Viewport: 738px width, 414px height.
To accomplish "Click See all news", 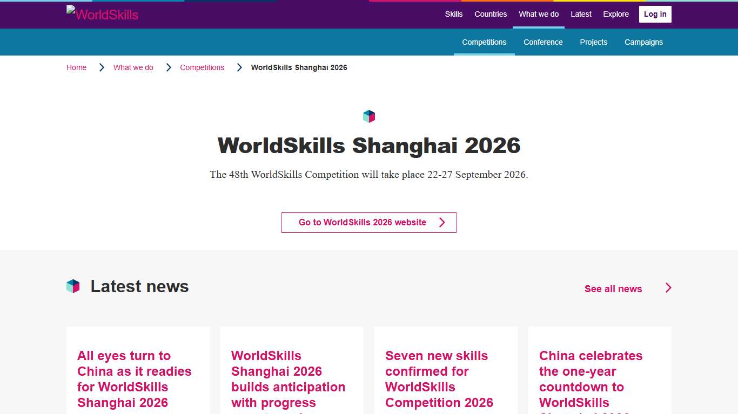I will [x=613, y=288].
